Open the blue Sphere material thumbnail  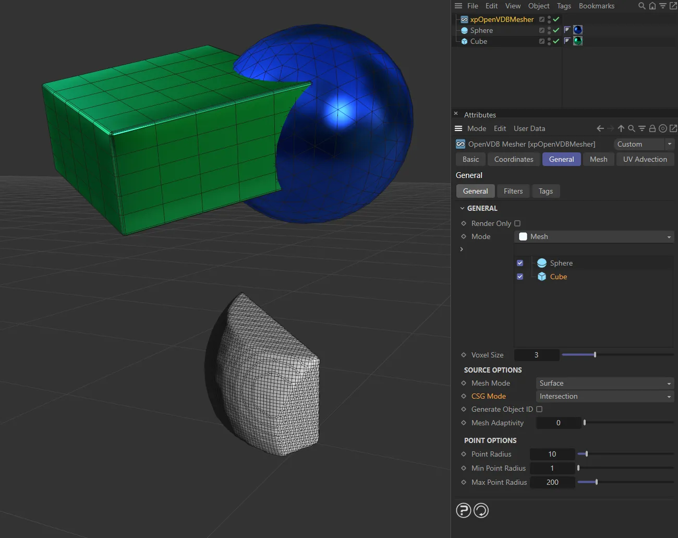click(x=577, y=30)
